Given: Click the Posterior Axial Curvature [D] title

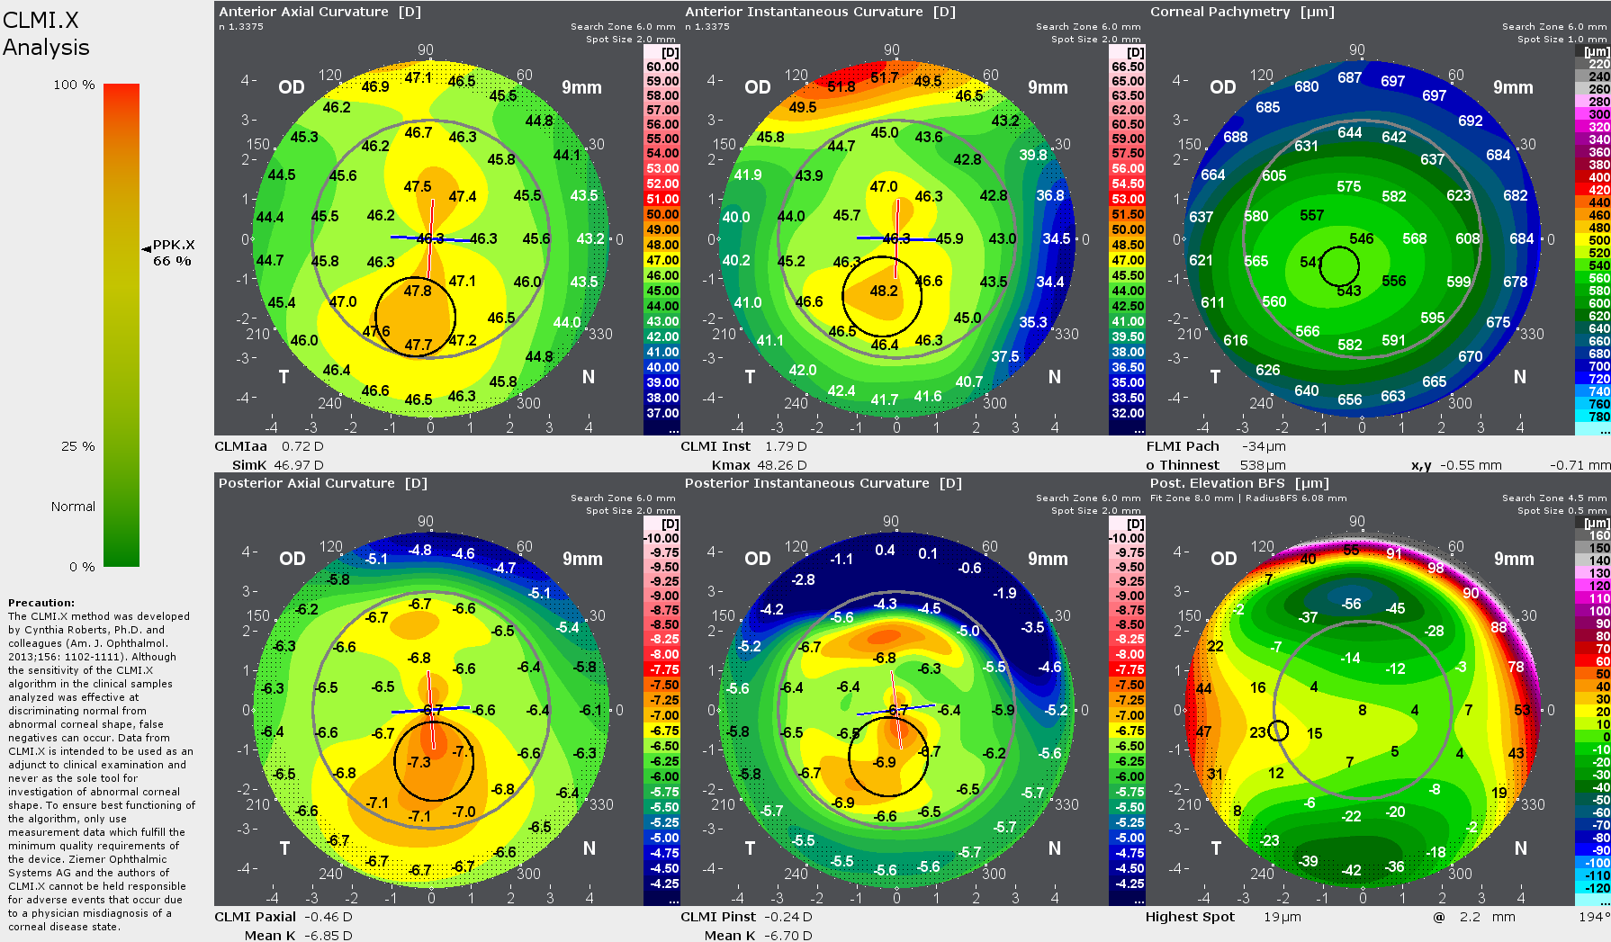Looking at the screenshot, I should [x=323, y=483].
